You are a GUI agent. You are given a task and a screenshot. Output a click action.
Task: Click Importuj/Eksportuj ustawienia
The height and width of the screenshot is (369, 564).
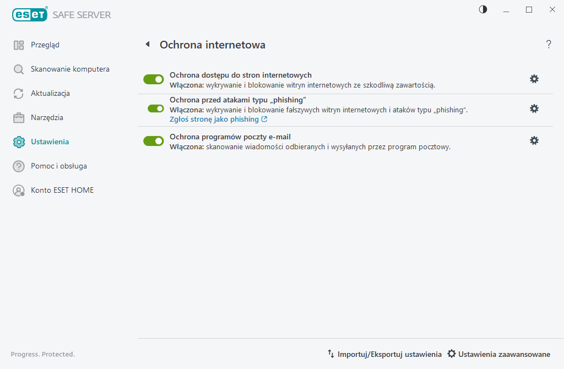[x=386, y=354]
